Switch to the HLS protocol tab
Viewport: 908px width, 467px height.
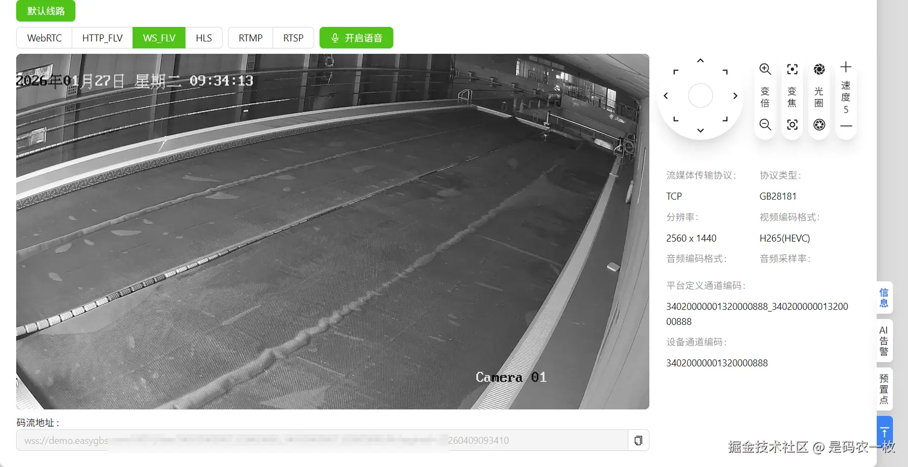coord(204,38)
